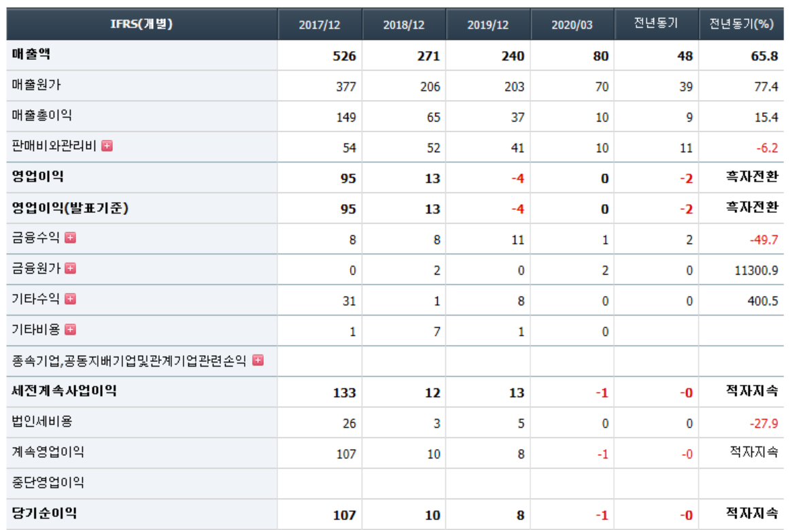790x530 pixels.
Task: Select 매출액 value 271 for 2018/12
Action: [428, 56]
